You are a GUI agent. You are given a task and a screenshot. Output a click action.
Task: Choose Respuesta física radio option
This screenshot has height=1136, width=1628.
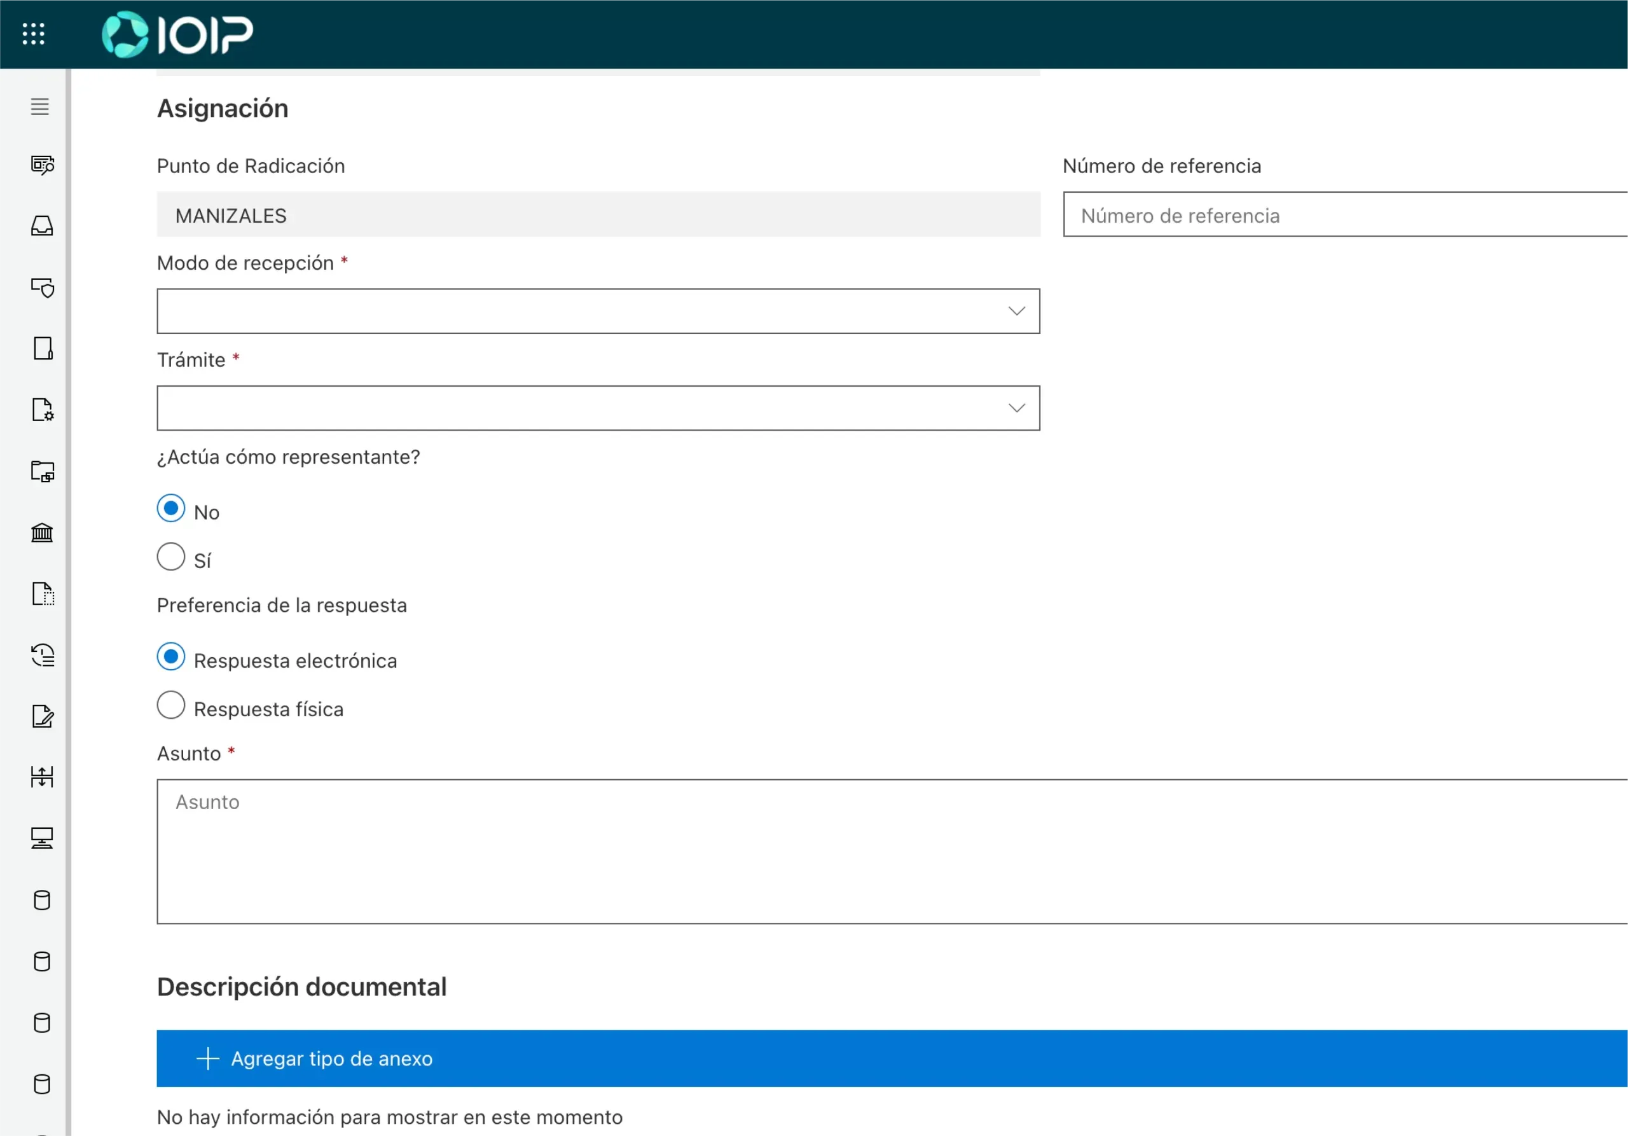coord(171,705)
